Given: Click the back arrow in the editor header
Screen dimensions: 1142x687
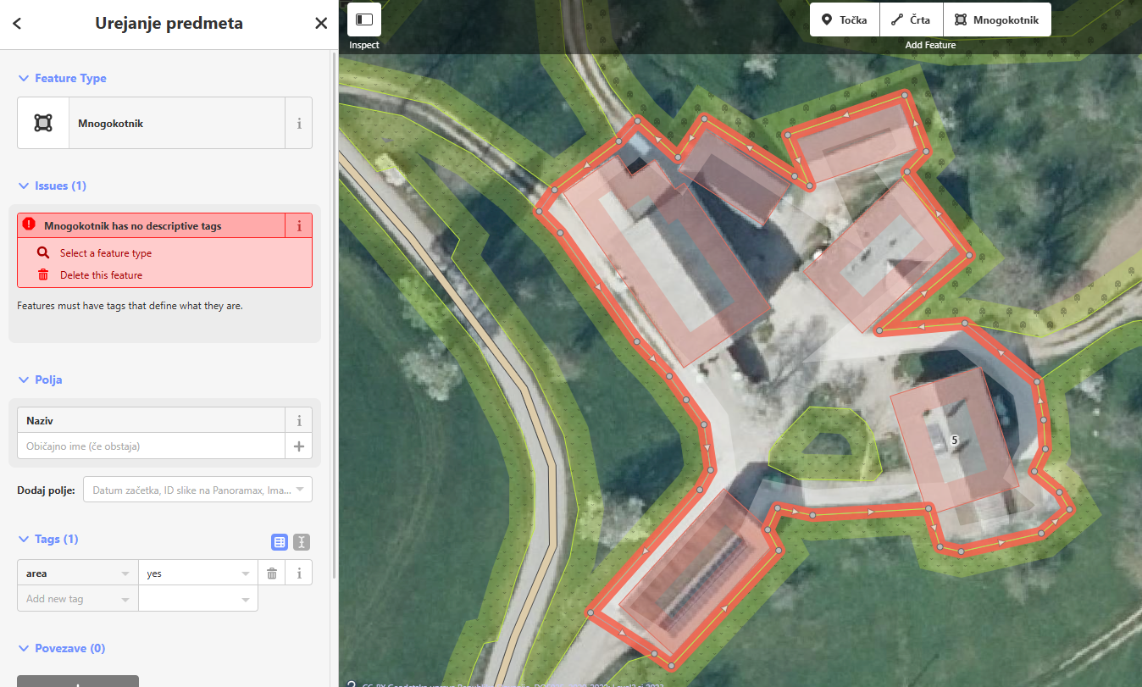Looking at the screenshot, I should coord(17,24).
